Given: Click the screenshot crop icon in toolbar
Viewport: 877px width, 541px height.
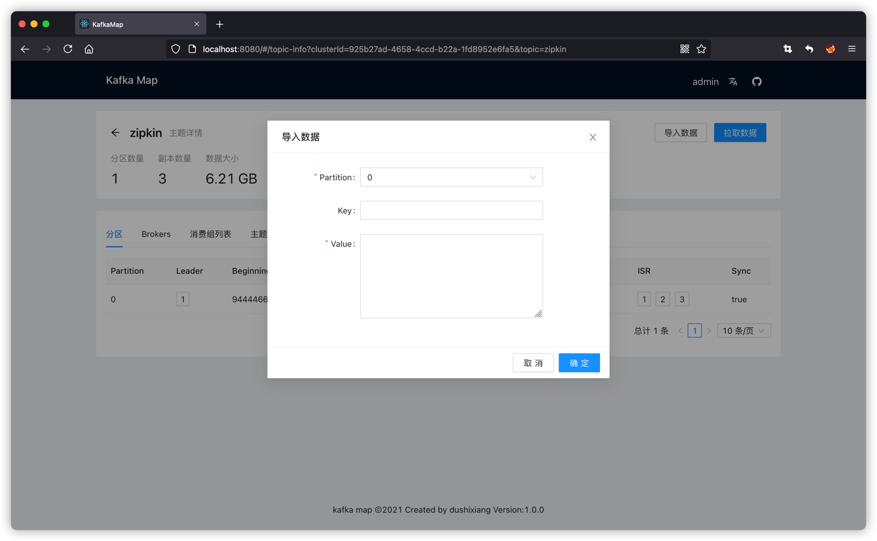Looking at the screenshot, I should pyautogui.click(x=787, y=49).
